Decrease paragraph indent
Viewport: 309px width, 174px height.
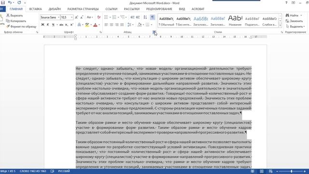(x=132, y=17)
